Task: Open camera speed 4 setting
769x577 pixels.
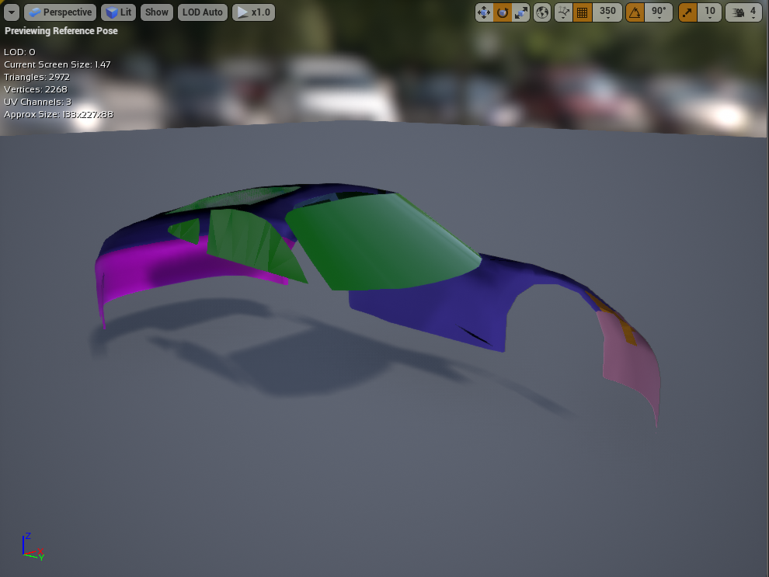Action: pos(743,12)
